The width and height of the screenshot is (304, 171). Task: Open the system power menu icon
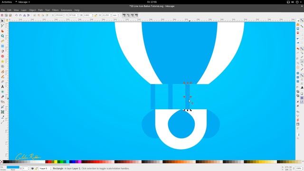tap(297, 2)
